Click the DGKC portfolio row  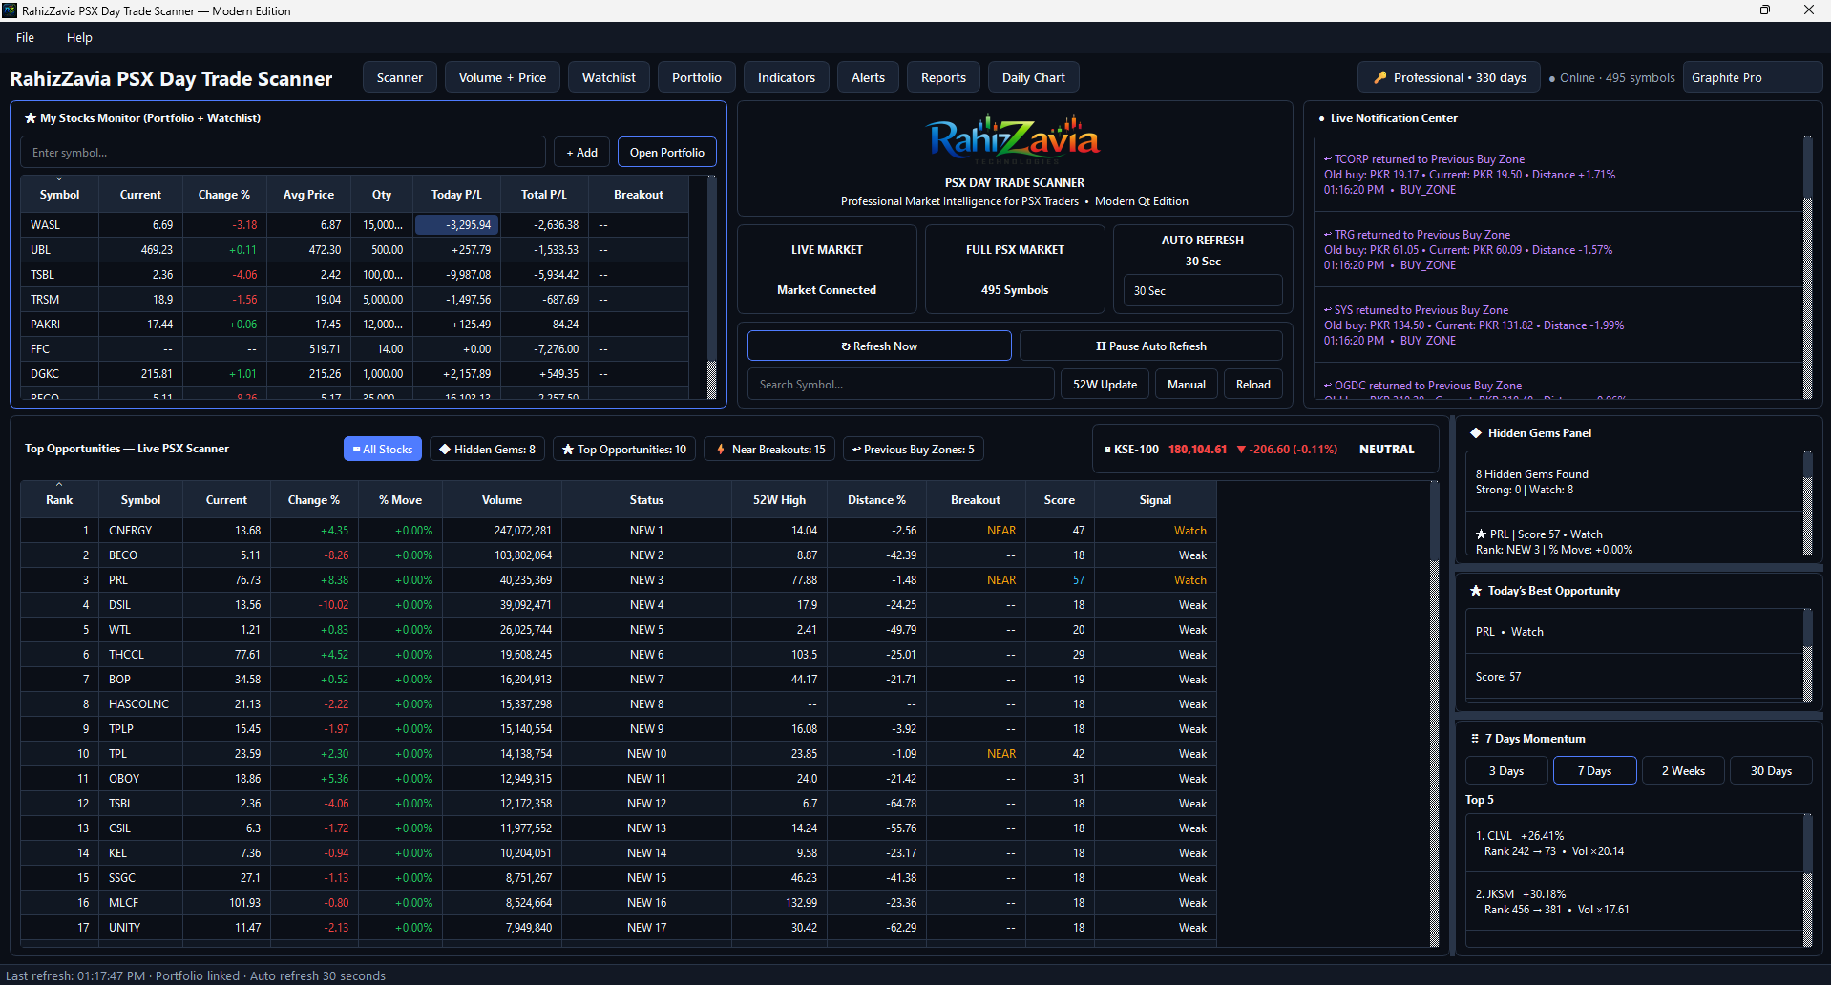click(x=354, y=373)
